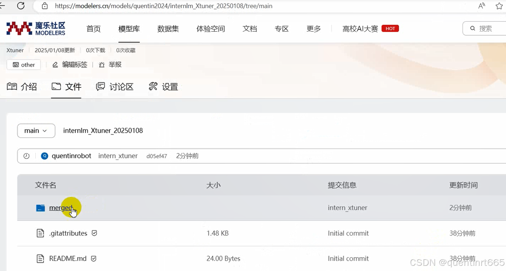The height and width of the screenshot is (271, 506).
Task: Click the shield badge next to .gitattributes
Action: 94,233
